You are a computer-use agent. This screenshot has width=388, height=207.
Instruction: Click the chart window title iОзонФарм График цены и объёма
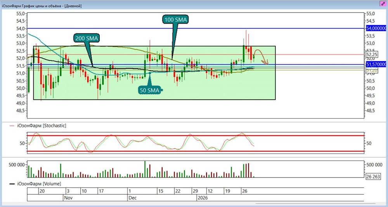pyautogui.click(x=42, y=5)
